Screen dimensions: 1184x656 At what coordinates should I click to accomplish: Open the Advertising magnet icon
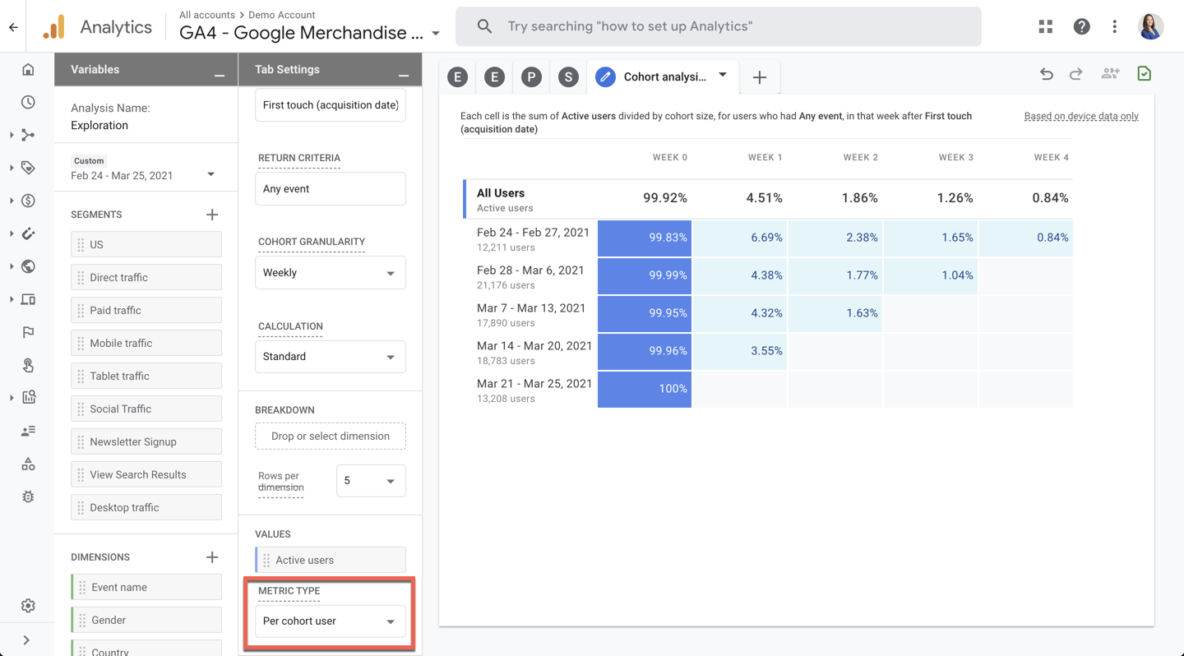pyautogui.click(x=28, y=233)
